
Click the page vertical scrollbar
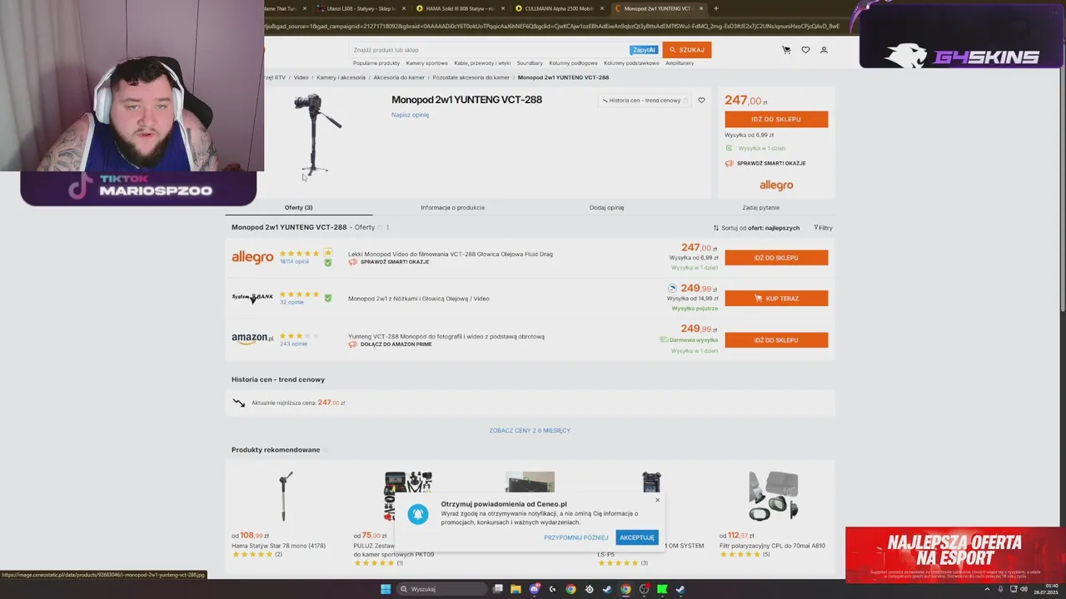(x=1062, y=175)
